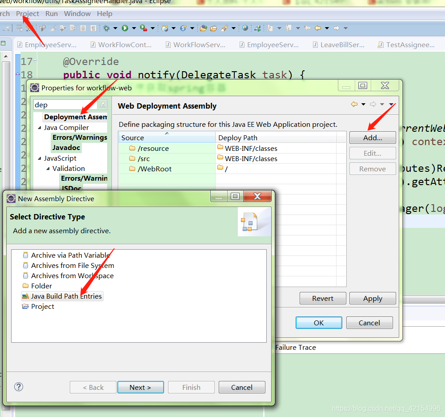This screenshot has width=445, height=417.
Task: Switch to TestAssignee... editor tab
Action: click(406, 45)
